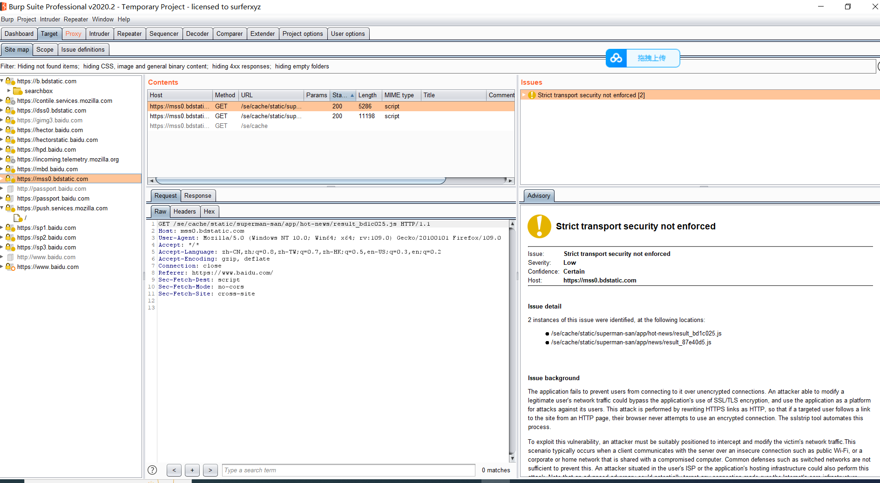Expand https://dss0.bdstatic.com node

click(2, 110)
